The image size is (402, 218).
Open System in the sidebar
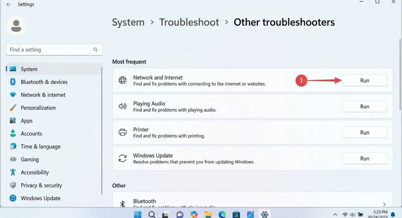click(54, 69)
